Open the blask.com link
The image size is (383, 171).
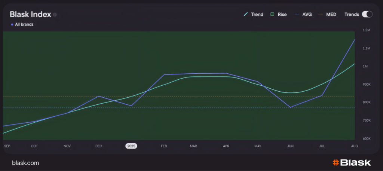click(x=25, y=163)
